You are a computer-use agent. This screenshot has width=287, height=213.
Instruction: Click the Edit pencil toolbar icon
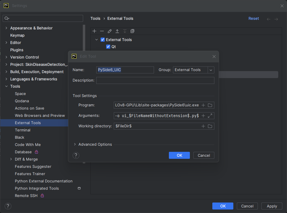tap(110, 31)
